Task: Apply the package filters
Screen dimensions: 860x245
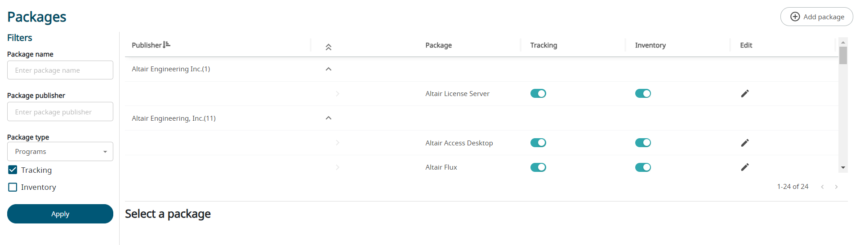Action: click(x=60, y=214)
